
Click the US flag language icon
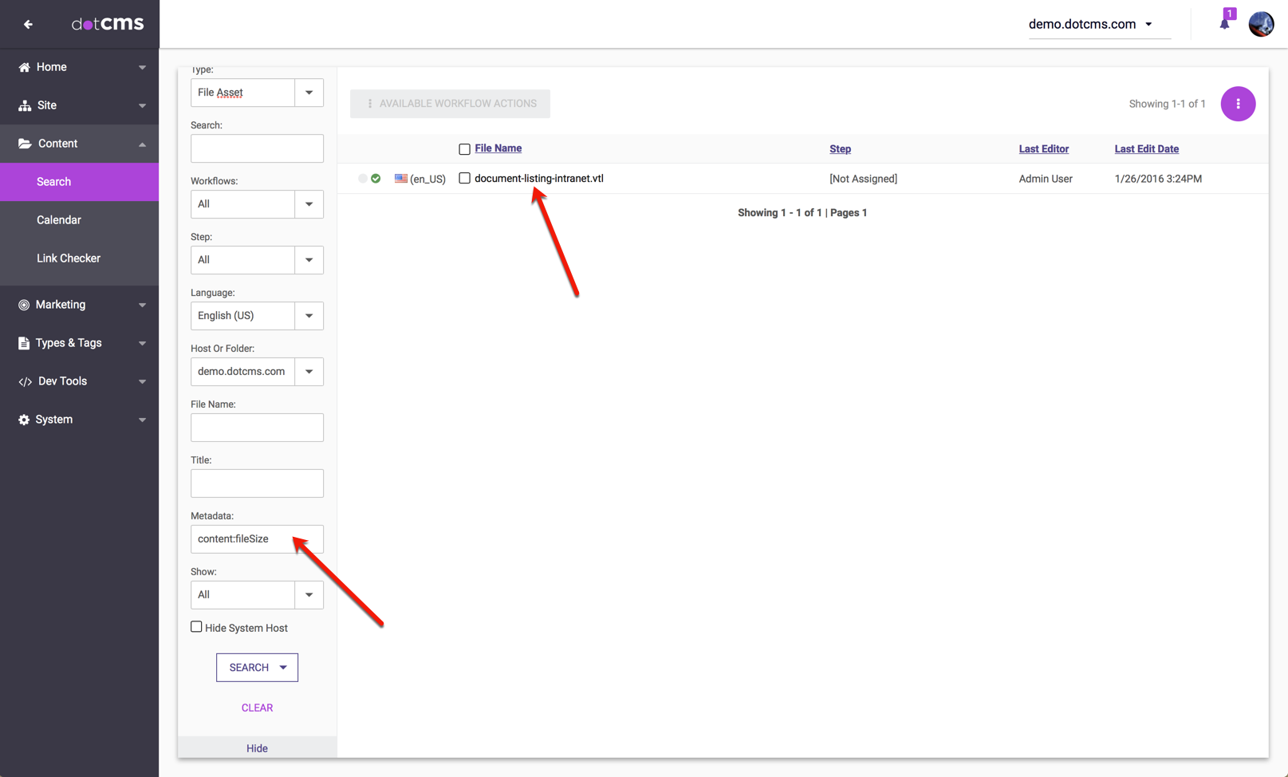pos(401,179)
